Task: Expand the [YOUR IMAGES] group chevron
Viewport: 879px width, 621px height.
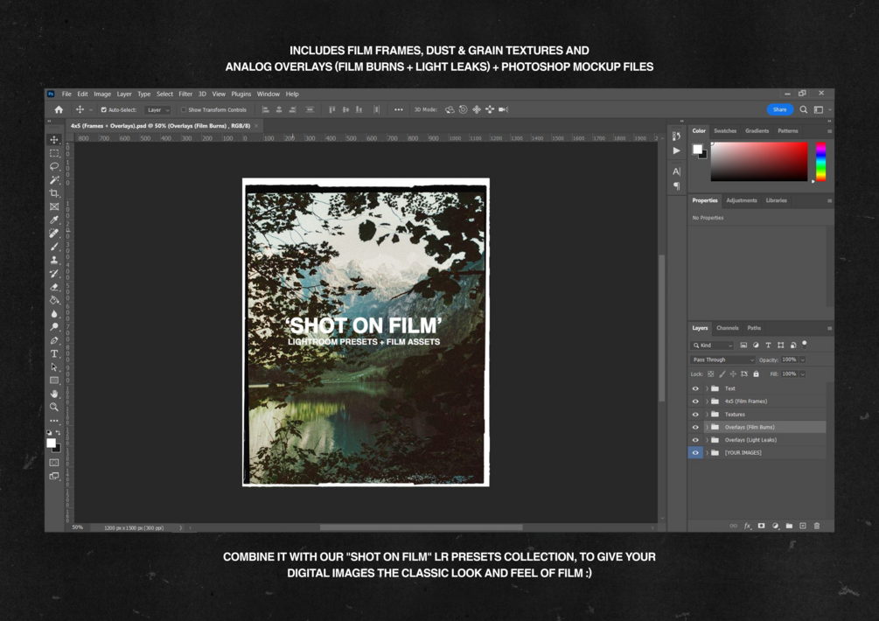Action: pos(707,453)
